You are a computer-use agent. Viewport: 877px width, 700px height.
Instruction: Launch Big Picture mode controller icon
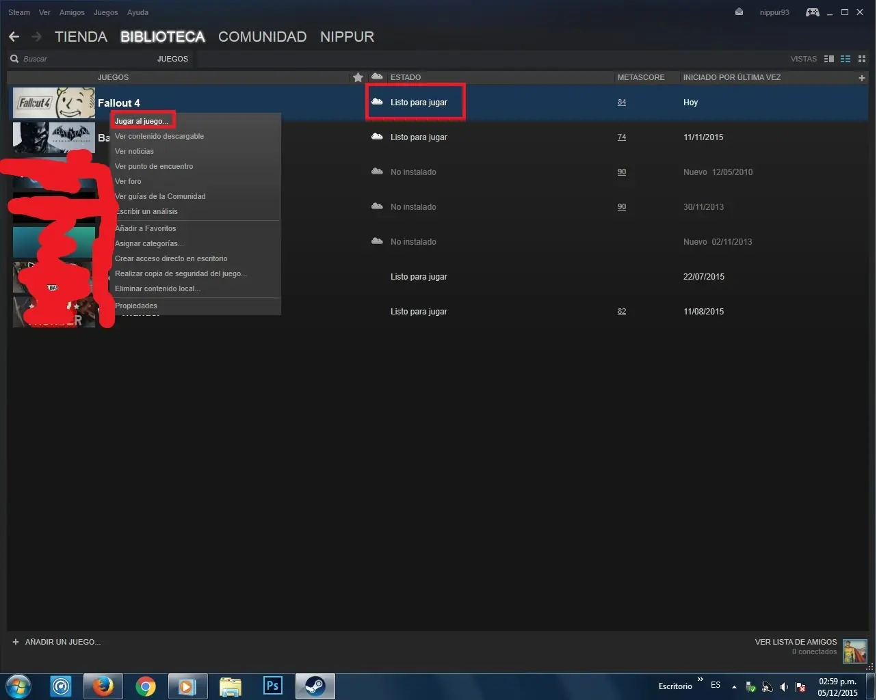click(x=813, y=12)
